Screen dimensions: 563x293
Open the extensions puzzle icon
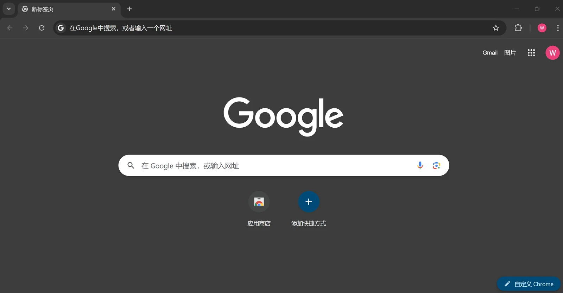518,28
